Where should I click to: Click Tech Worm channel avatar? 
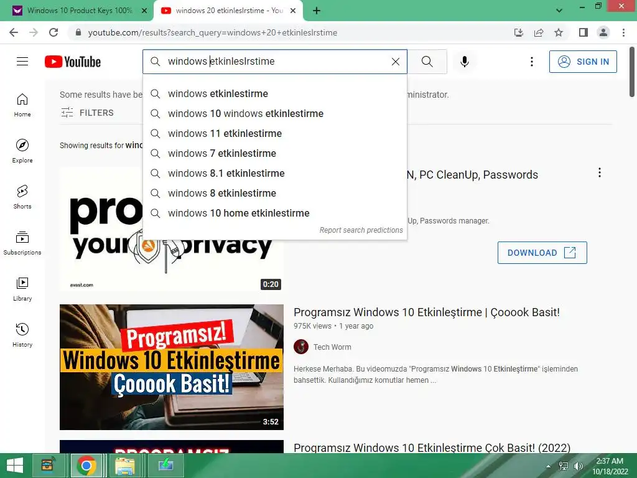301,347
